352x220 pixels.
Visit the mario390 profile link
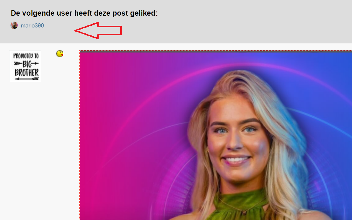click(32, 26)
